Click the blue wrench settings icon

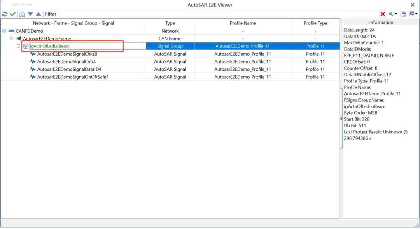tap(391, 14)
